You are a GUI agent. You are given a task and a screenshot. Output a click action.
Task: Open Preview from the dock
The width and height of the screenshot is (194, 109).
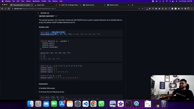pos(113,104)
